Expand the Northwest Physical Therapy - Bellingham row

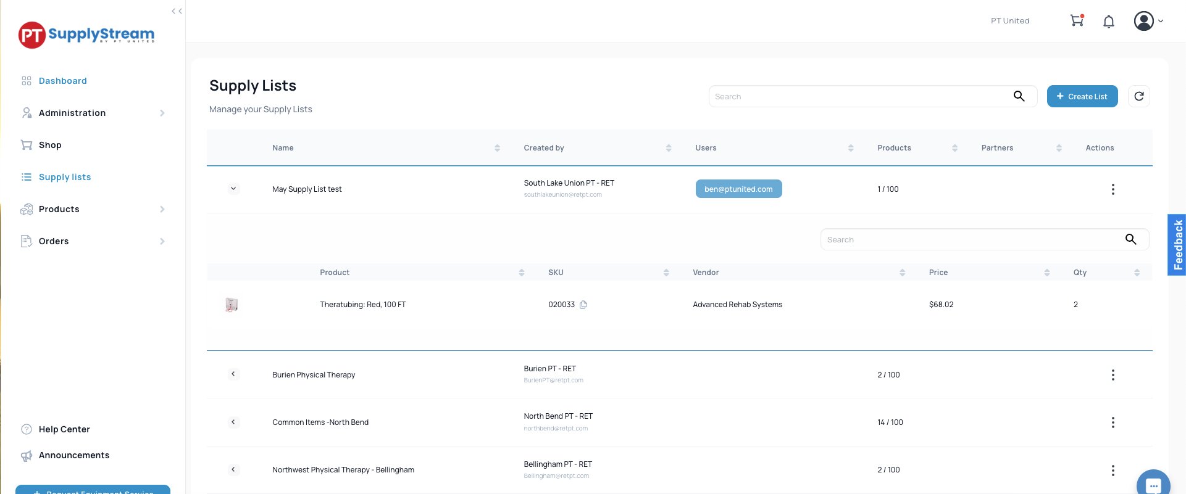[x=233, y=469]
